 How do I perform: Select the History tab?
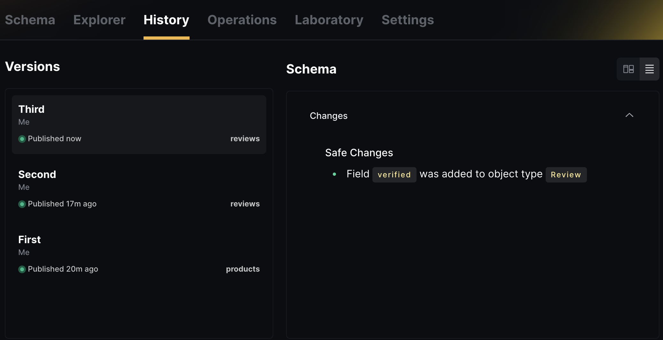click(x=166, y=20)
